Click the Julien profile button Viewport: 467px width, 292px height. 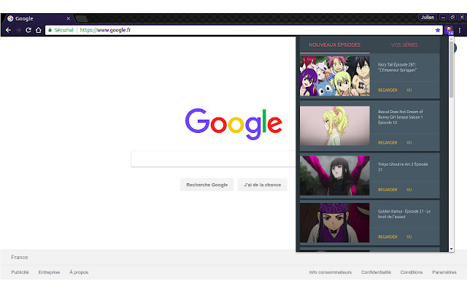[428, 18]
